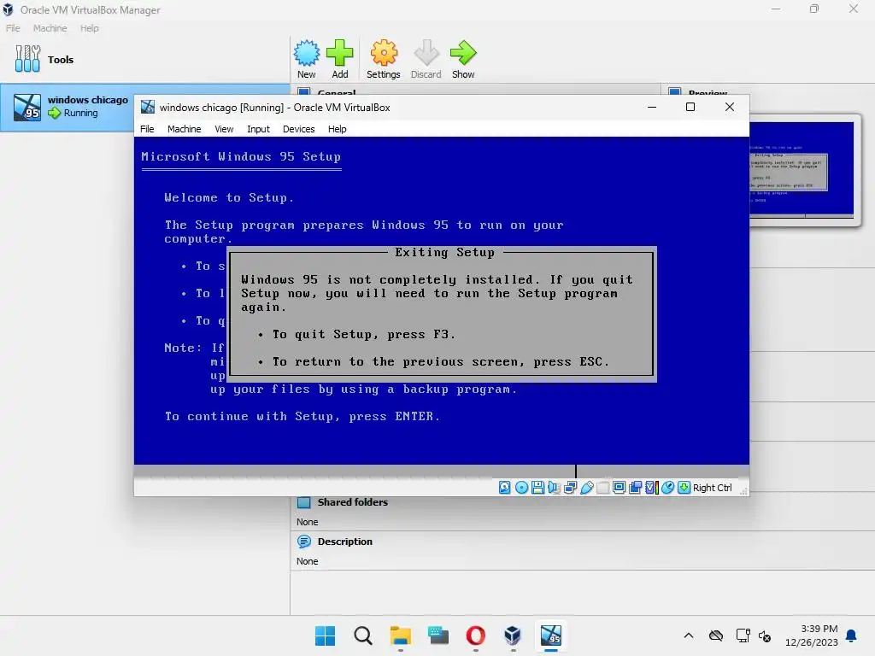Click the USB devices status icon
The image size is (875, 656).
click(586, 488)
